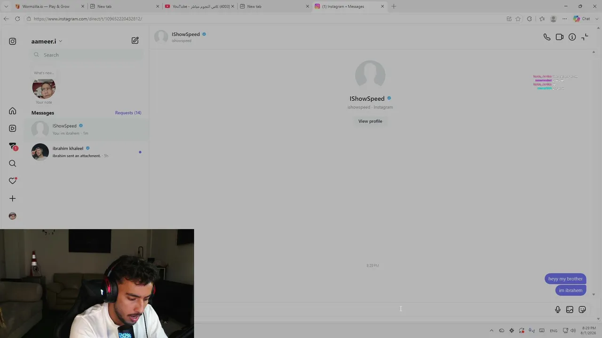Screen dimensions: 602x338
Task: Open browser Extensions puzzle icon
Action: 530,19
